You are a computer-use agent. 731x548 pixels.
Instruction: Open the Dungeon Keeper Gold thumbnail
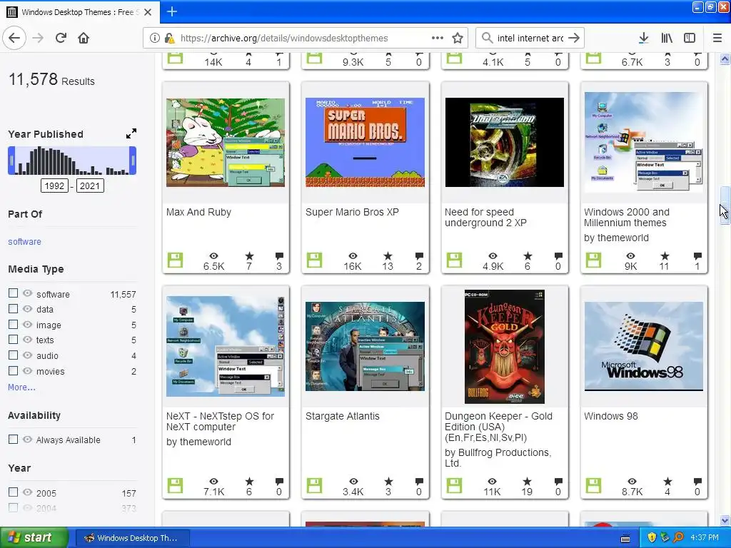[x=505, y=347]
